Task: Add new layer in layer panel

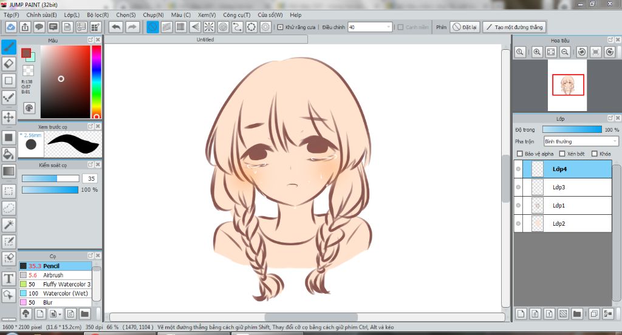Action: tap(521, 314)
